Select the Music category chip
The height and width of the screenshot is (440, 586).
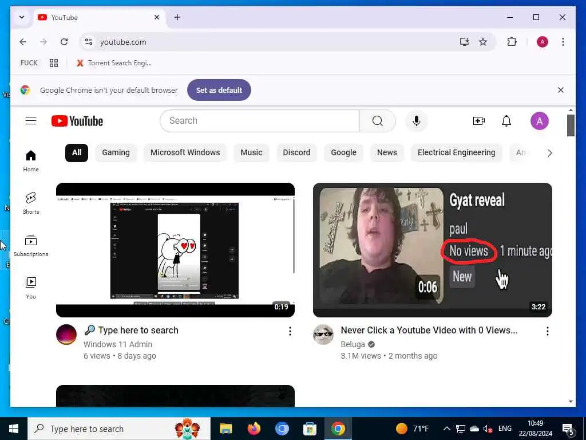coord(251,152)
